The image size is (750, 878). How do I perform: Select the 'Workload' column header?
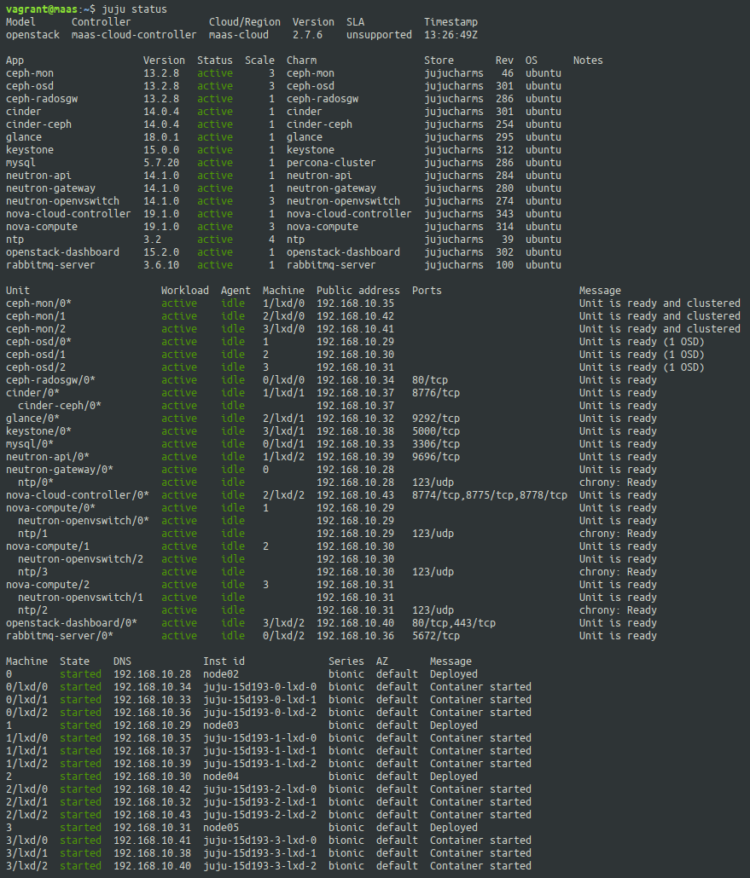coord(185,291)
